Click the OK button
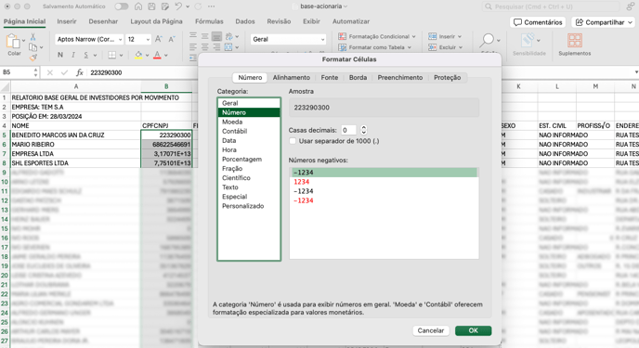 [473, 330]
